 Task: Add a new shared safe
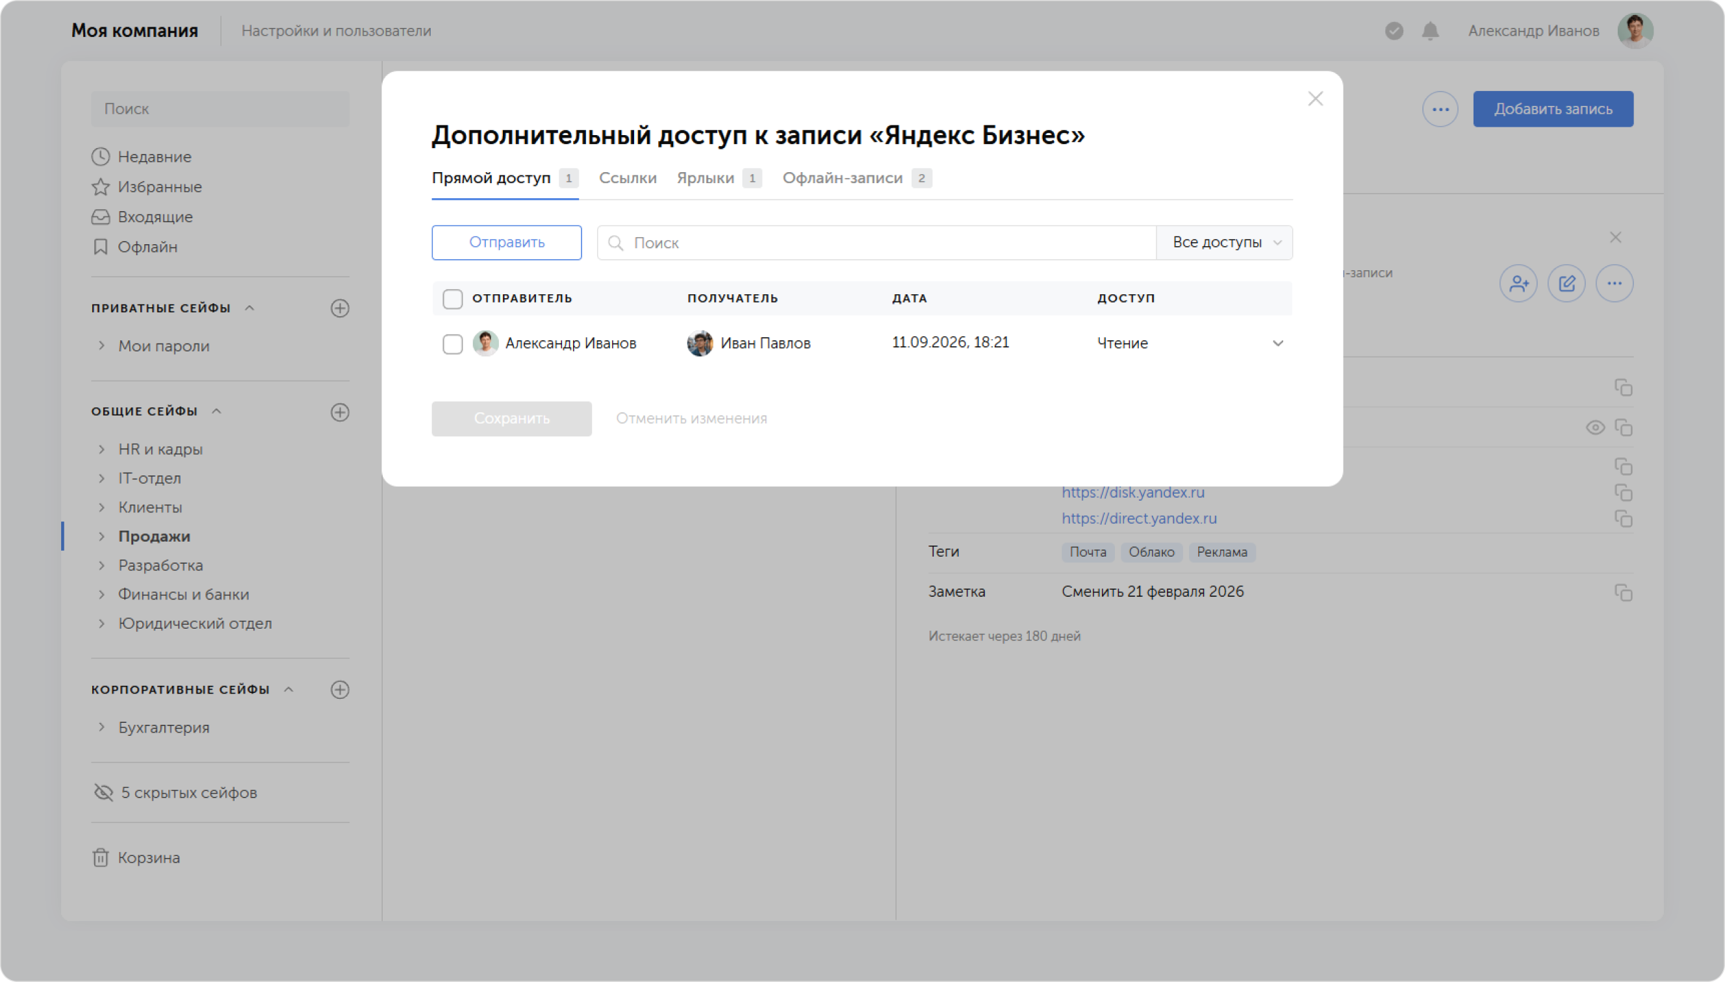340,412
